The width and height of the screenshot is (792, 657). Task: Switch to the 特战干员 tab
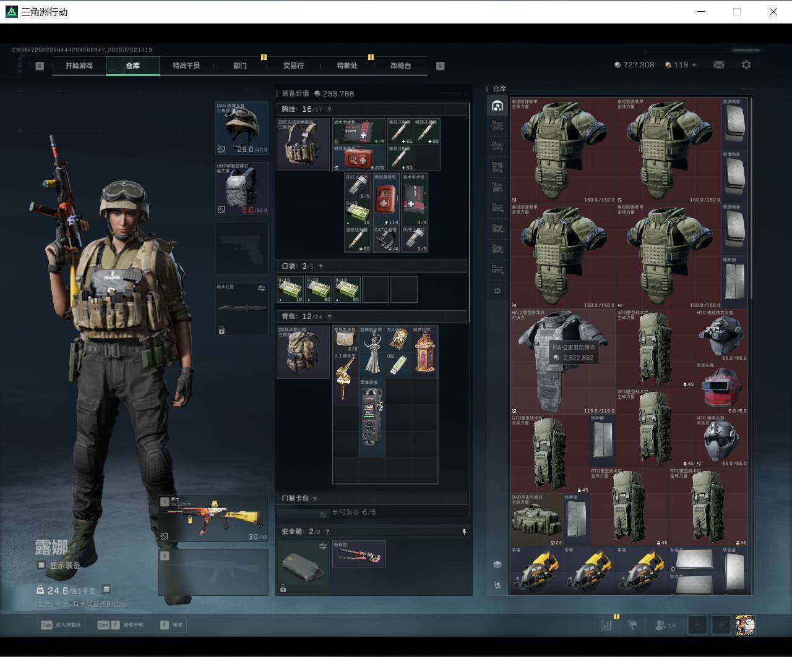186,66
